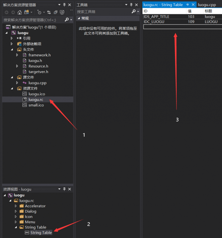Expand the luogu.cpp node in the tree

click(x=17, y=83)
